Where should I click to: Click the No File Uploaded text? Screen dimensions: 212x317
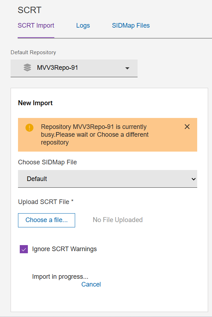117,220
